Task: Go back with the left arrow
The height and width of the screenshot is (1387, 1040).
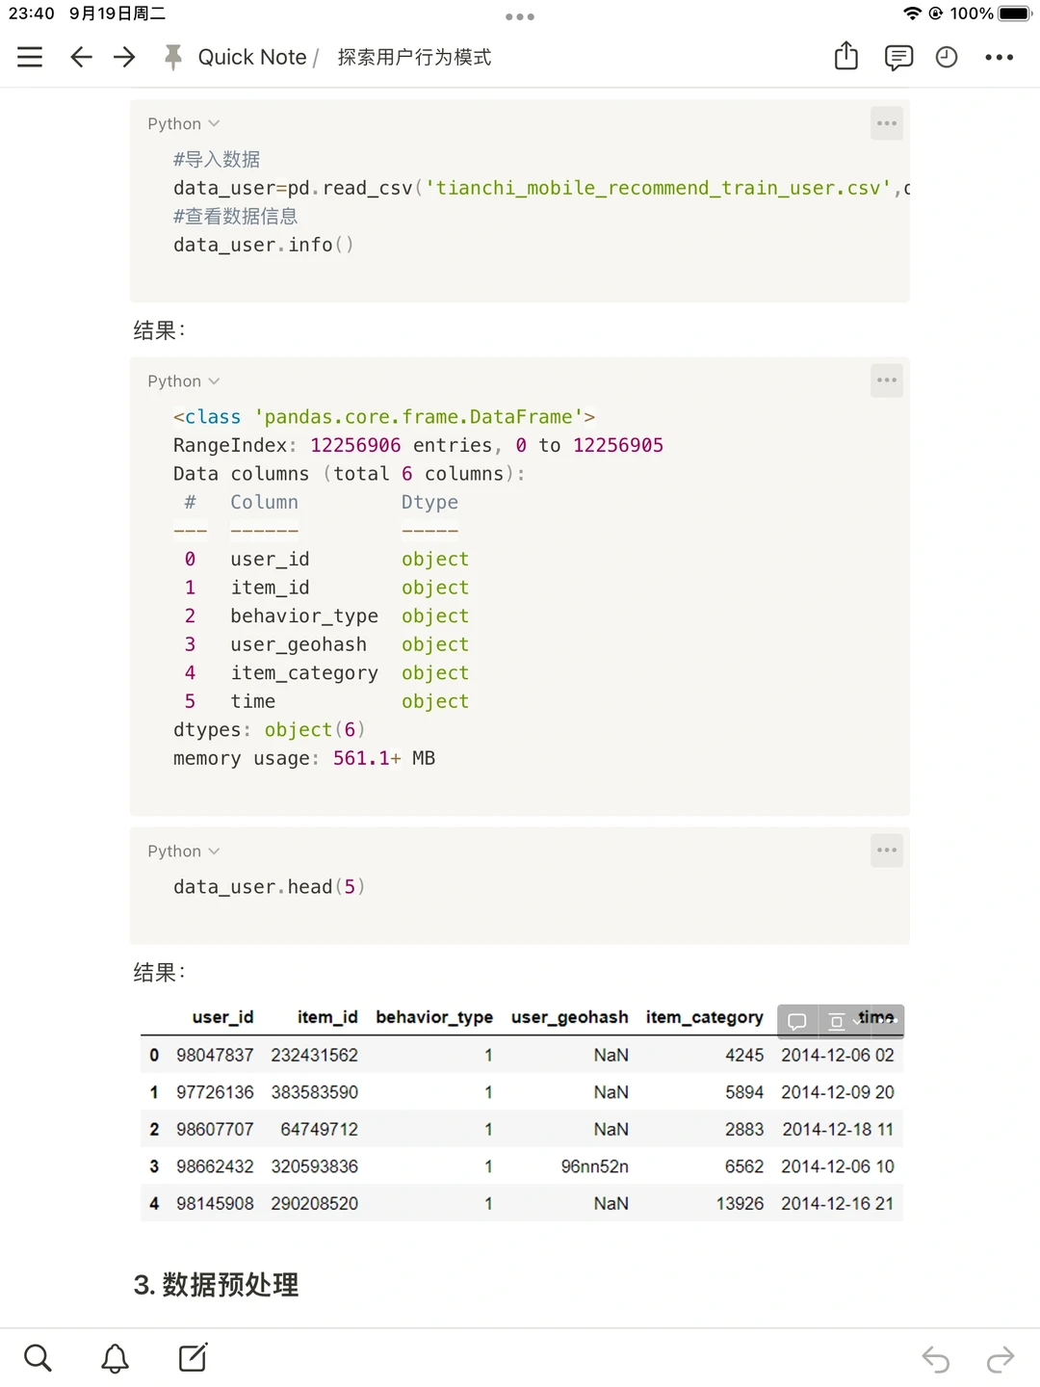Action: [x=82, y=57]
